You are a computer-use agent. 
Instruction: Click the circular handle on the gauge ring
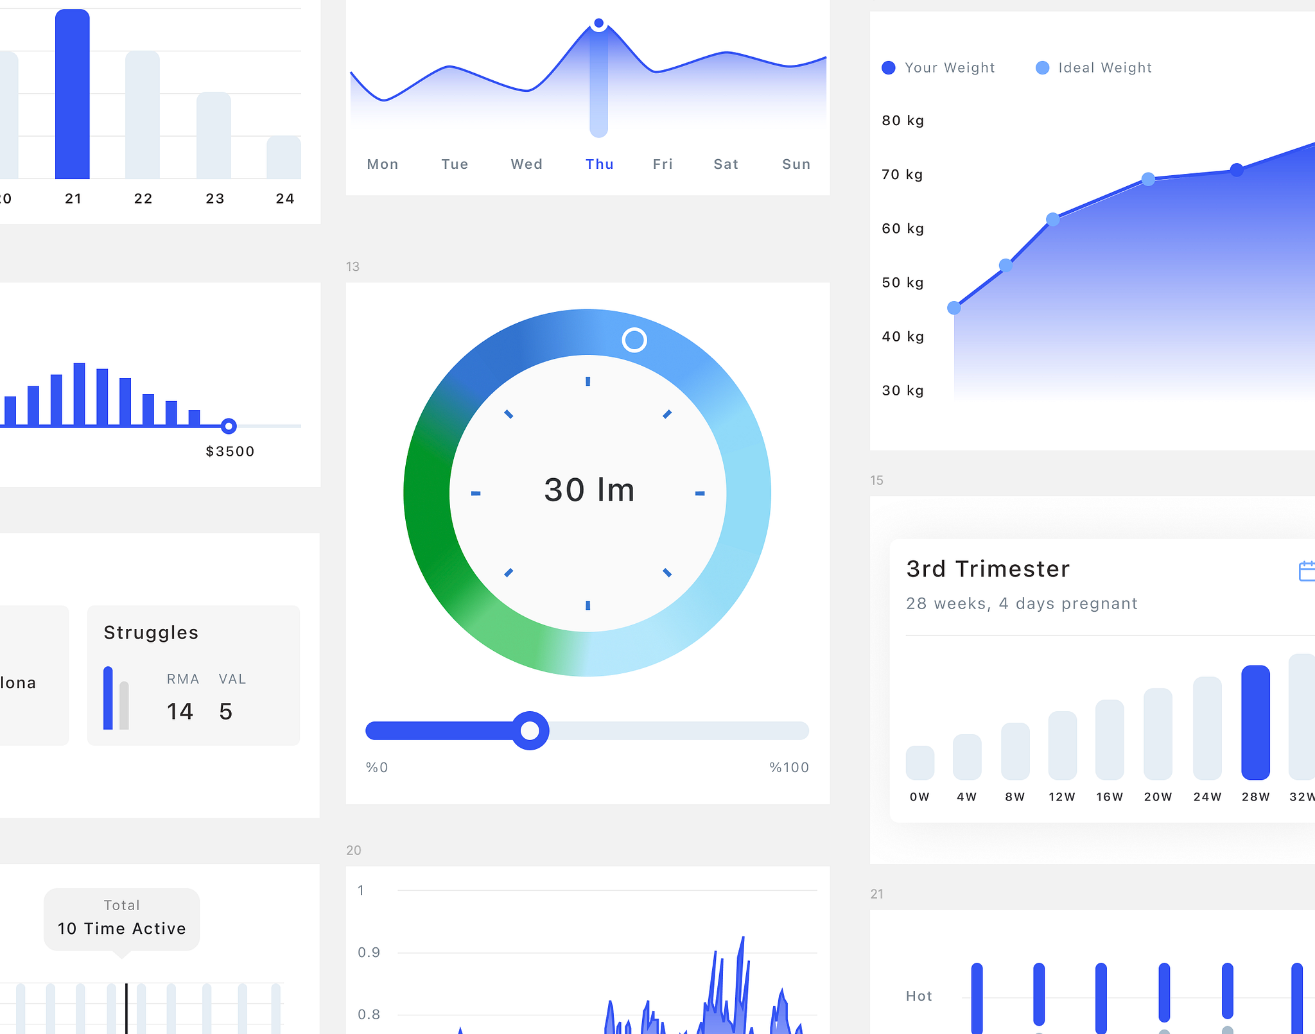pyautogui.click(x=634, y=341)
